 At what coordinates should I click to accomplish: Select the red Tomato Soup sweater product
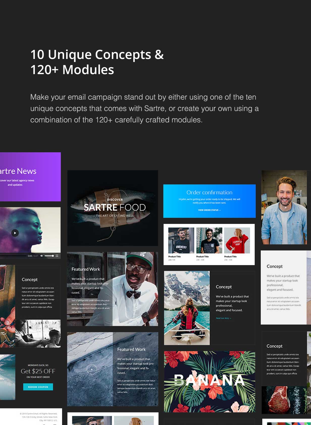pyautogui.click(x=237, y=240)
